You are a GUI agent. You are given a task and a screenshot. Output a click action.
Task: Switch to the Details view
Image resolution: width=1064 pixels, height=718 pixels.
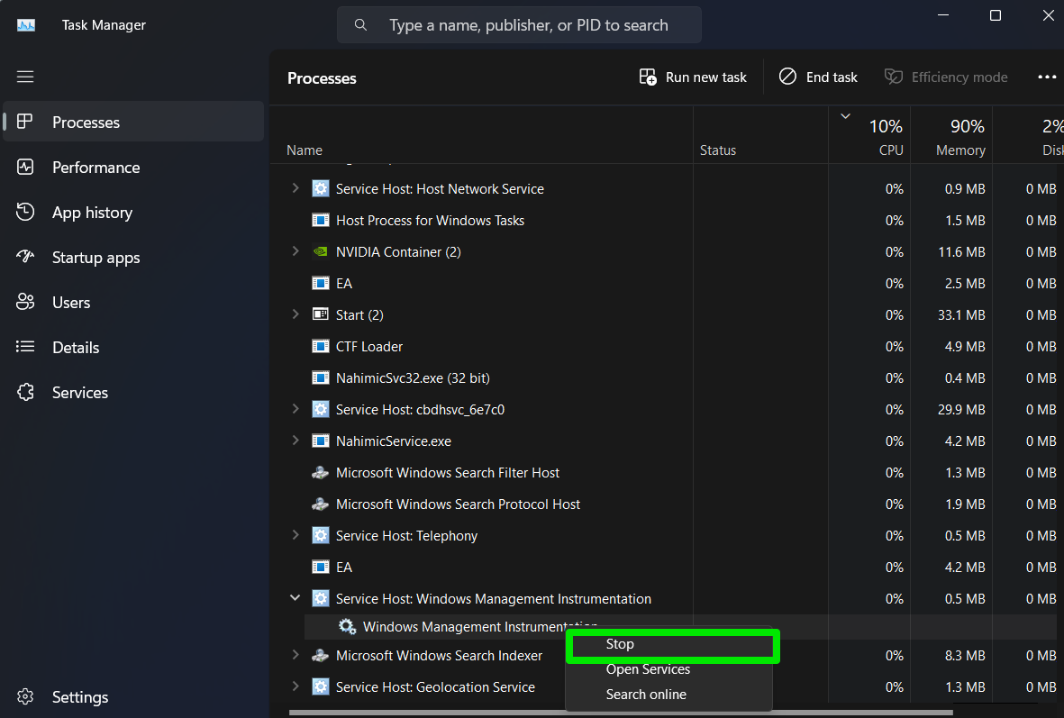tap(76, 348)
